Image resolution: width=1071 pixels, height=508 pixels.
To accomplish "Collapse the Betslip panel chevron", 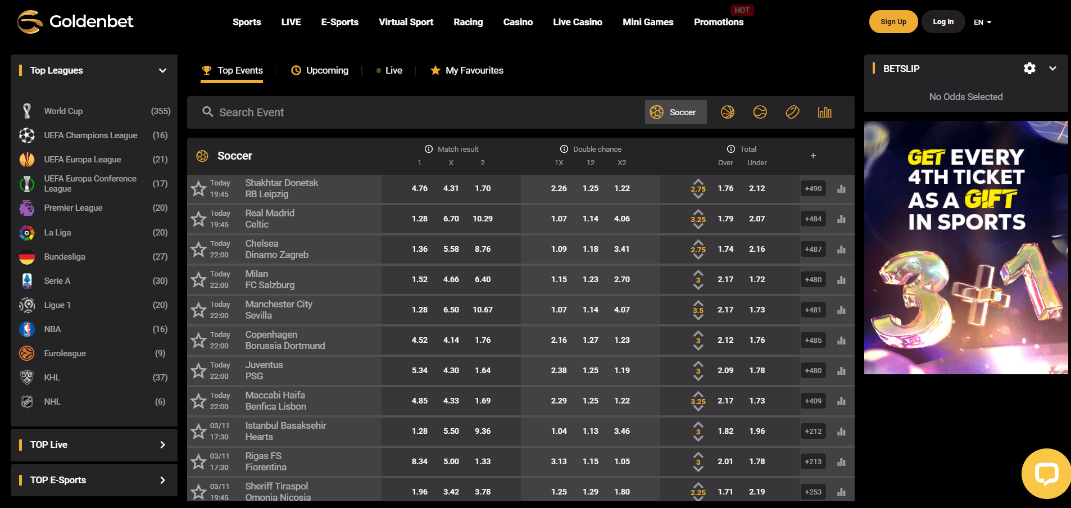I will tap(1052, 69).
